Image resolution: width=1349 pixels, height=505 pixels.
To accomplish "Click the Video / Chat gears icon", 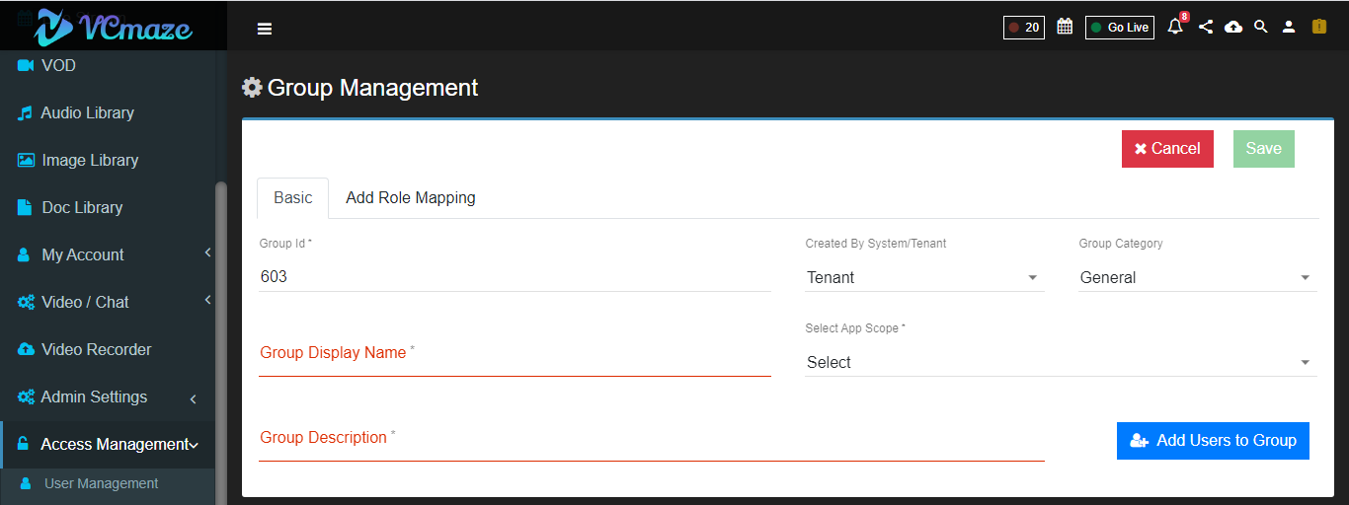I will (x=26, y=302).
